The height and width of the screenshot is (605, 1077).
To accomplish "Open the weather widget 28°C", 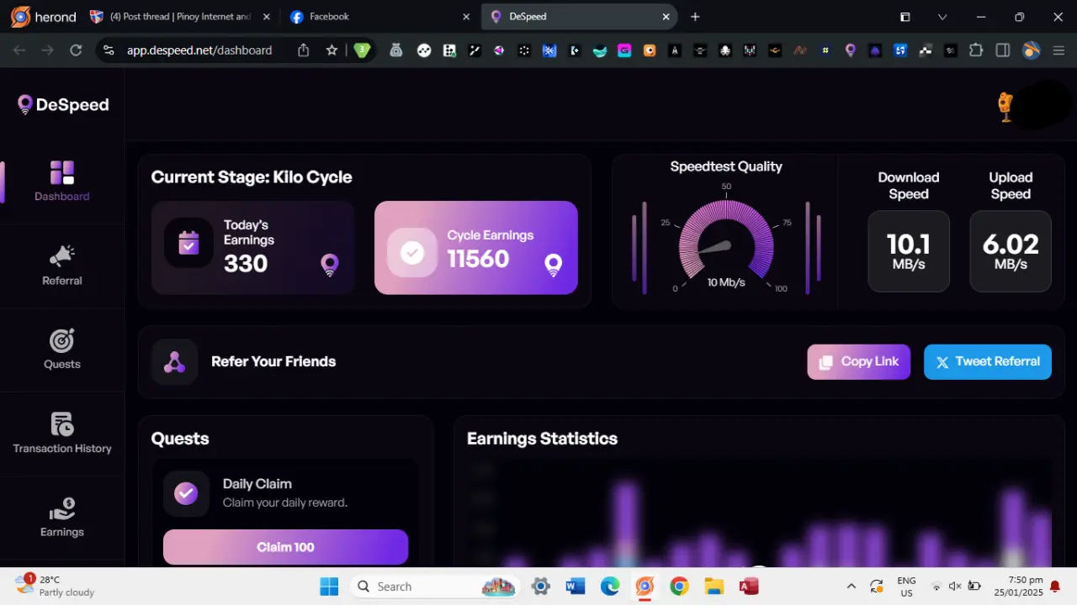I will click(56, 586).
